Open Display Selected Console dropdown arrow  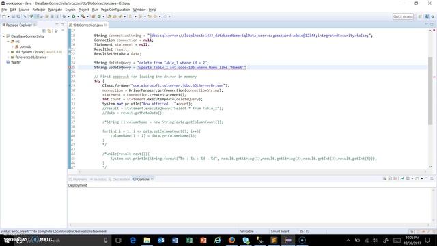pos(412,178)
